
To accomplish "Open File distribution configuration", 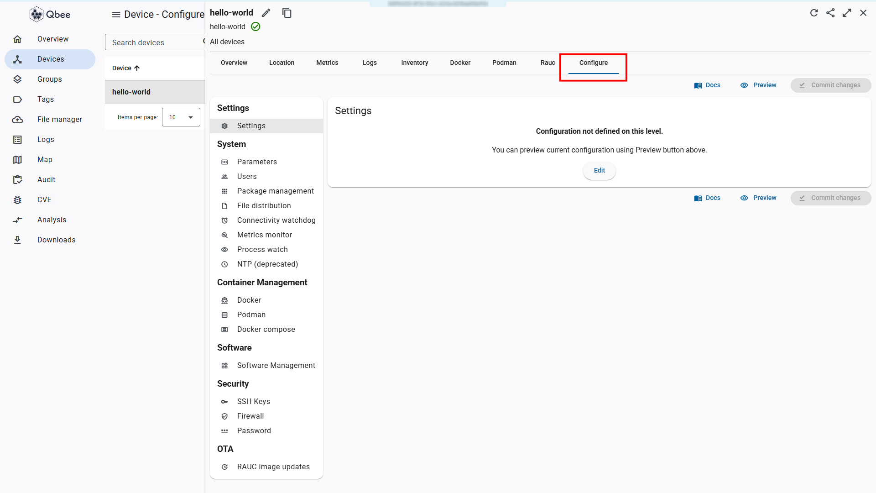I will (x=266, y=206).
